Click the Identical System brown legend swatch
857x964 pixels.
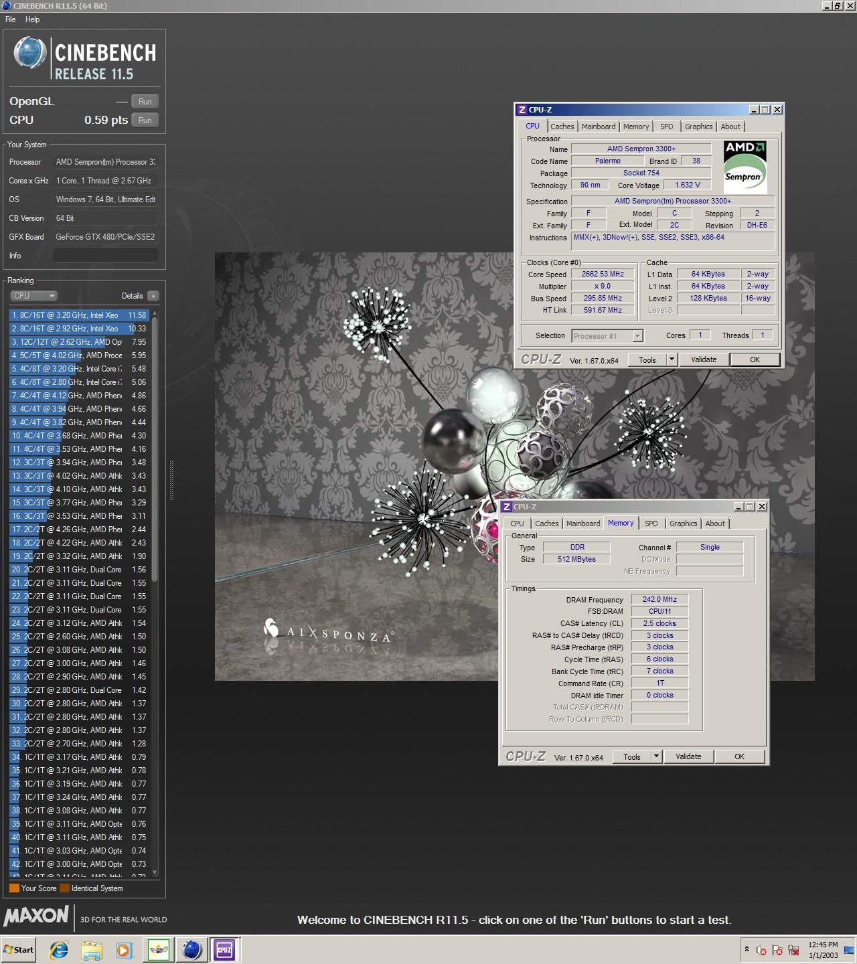(x=64, y=888)
